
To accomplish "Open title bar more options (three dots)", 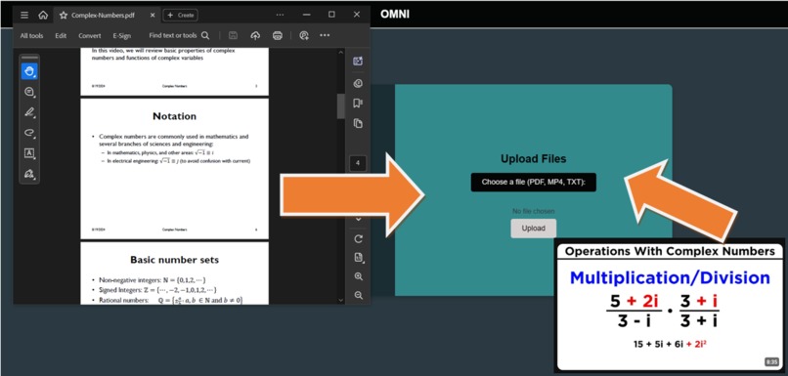I will [281, 15].
